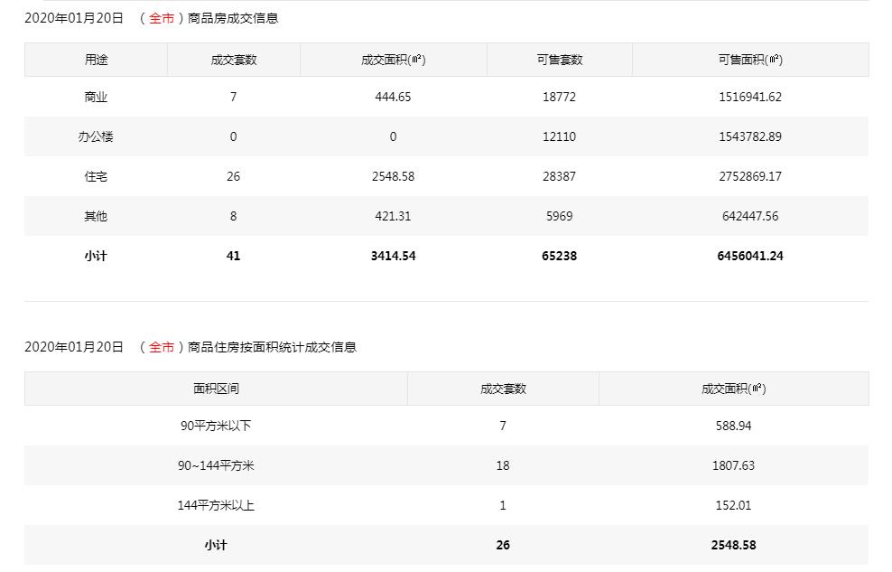Select value 444.65 in 商业 row
892x572 pixels.
click(x=393, y=97)
